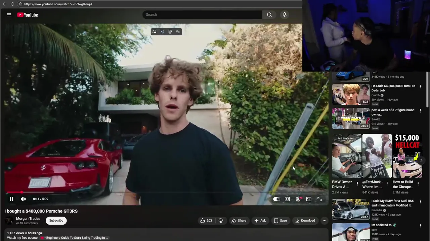Click the browser back arrow
The image size is (430, 241).
tap(4, 4)
